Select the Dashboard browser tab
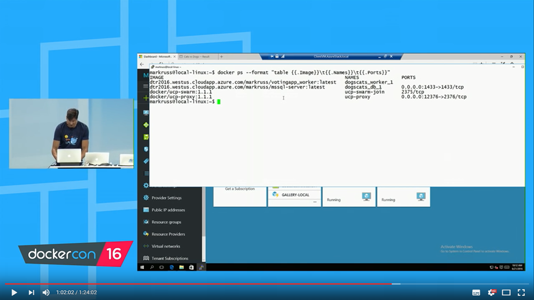The height and width of the screenshot is (300, 534). coord(157,56)
